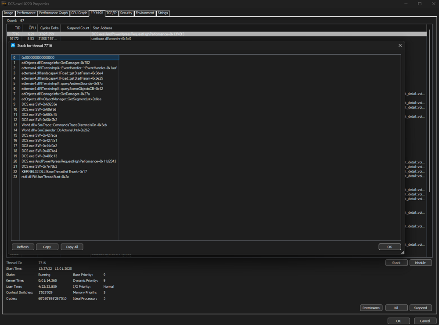Copy the selected stack frame
439x325 pixels.
tap(47, 247)
